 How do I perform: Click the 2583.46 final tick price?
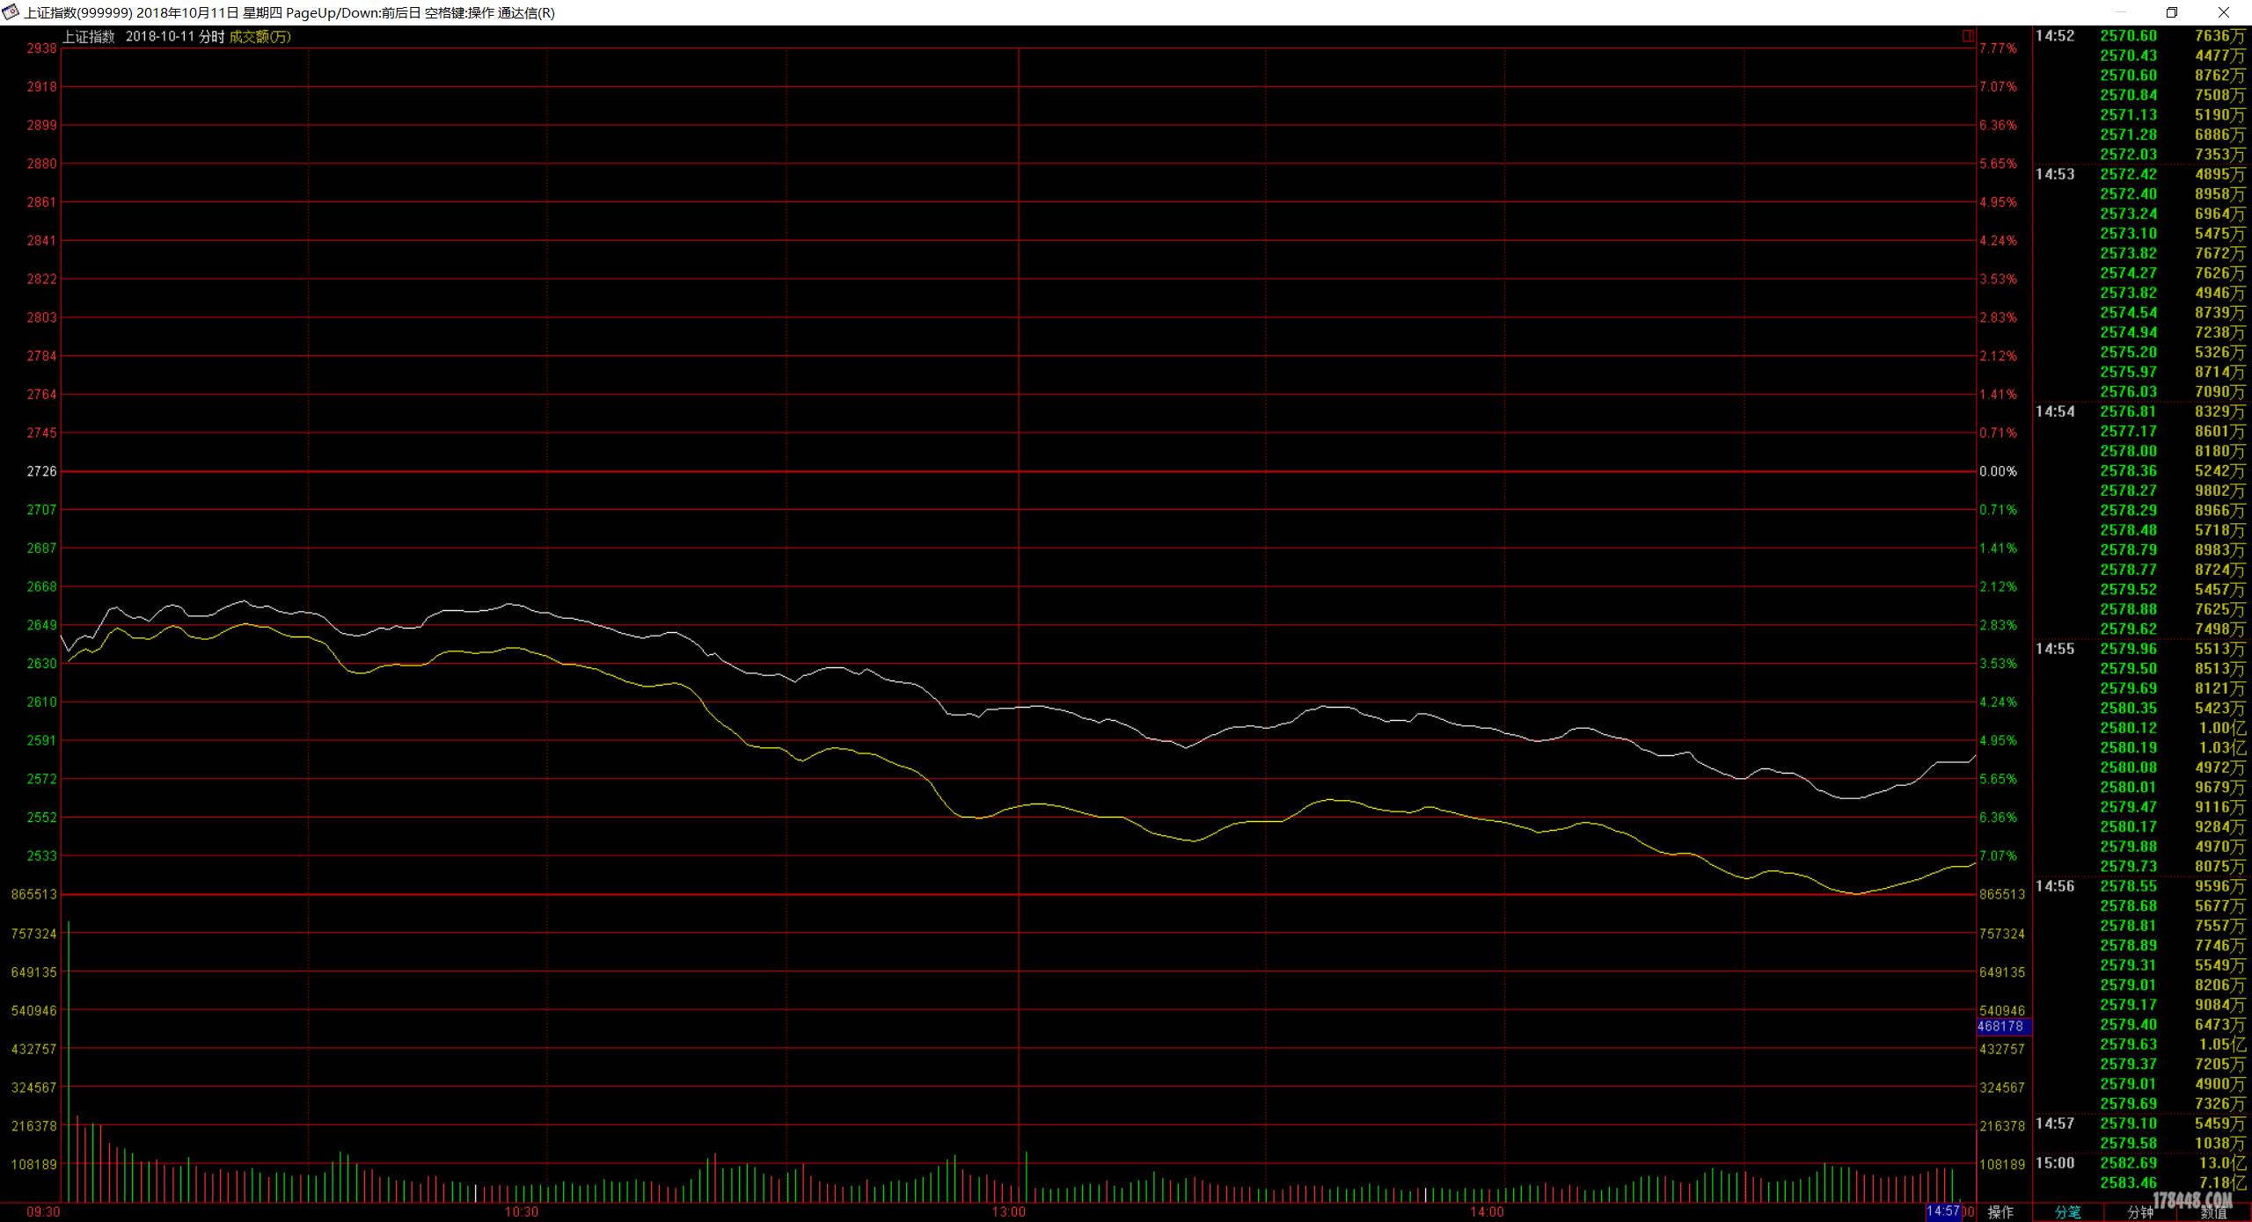pos(2129,1183)
